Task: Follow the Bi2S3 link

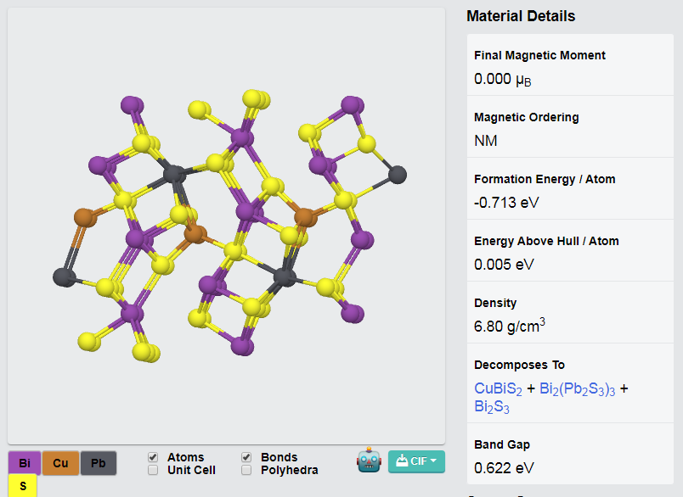Action: tap(491, 406)
